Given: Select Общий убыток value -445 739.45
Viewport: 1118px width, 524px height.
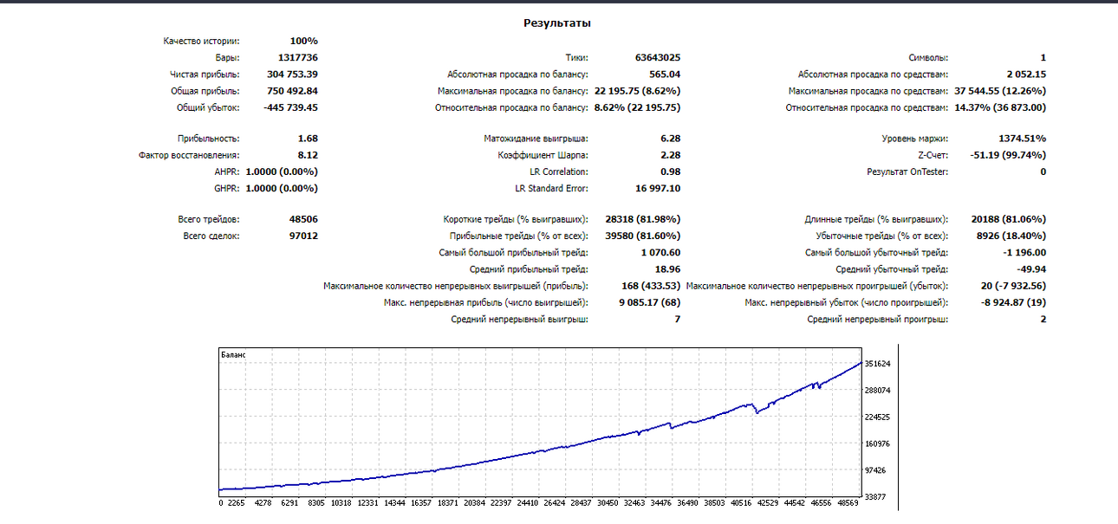Looking at the screenshot, I should tap(290, 107).
